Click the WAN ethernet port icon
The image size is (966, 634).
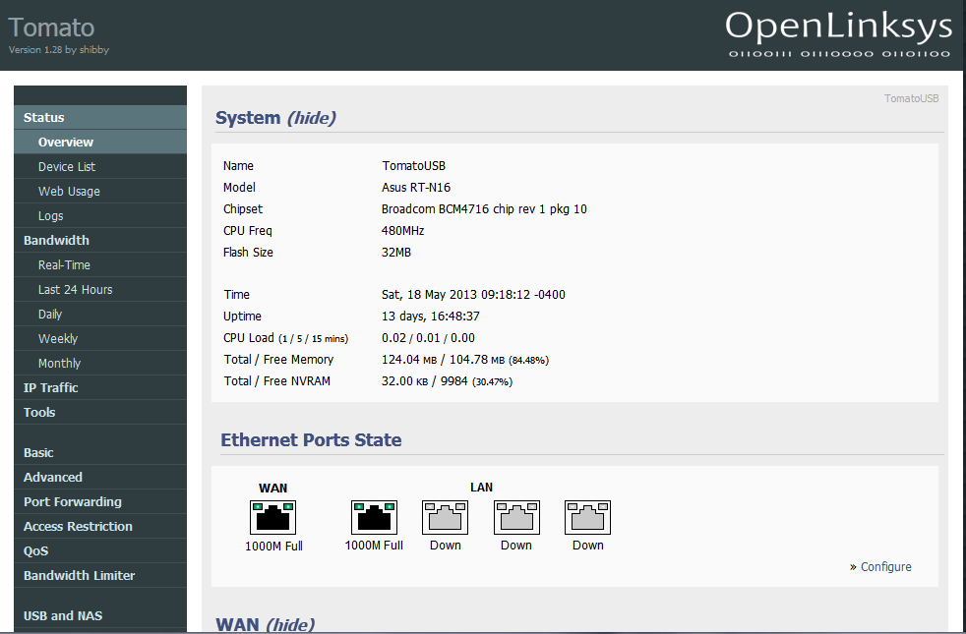coord(272,517)
